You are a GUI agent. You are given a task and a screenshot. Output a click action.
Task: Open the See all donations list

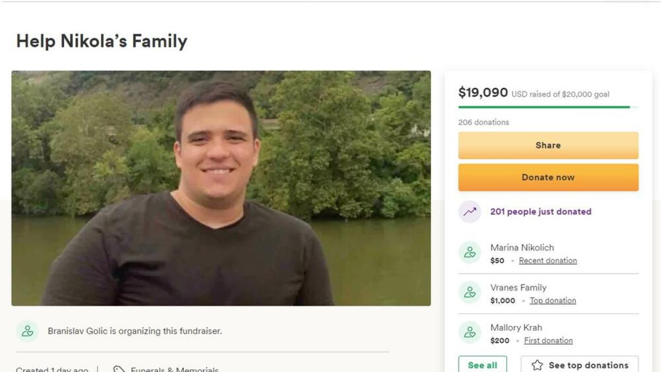pyautogui.click(x=482, y=365)
